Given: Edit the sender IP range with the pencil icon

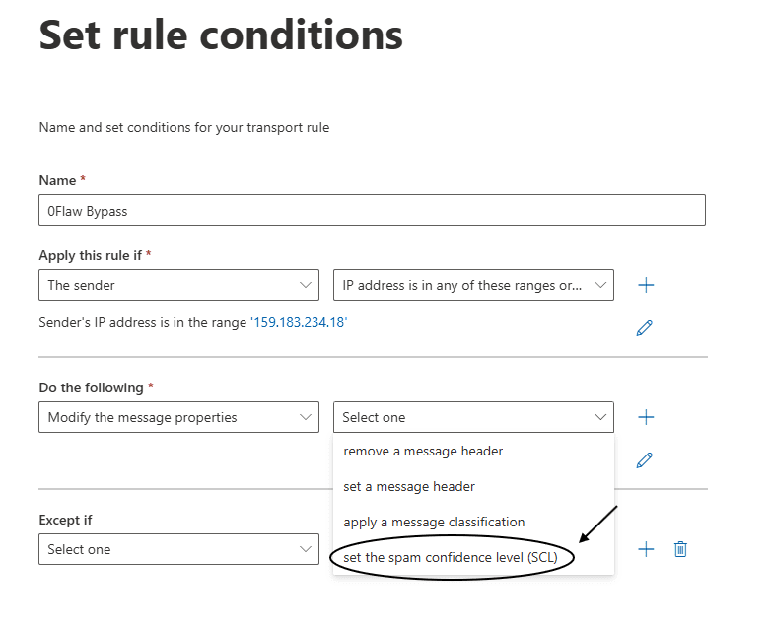Looking at the screenshot, I should point(645,328).
